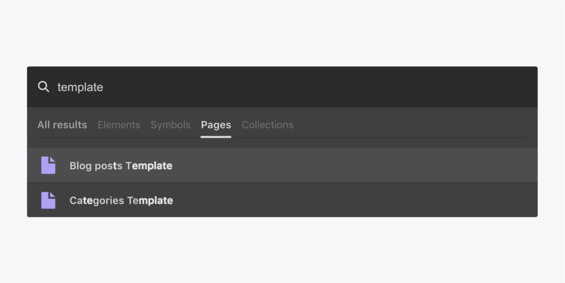Click the 'template' text in the search field
Viewport: 565px width, 283px height.
[x=80, y=87]
